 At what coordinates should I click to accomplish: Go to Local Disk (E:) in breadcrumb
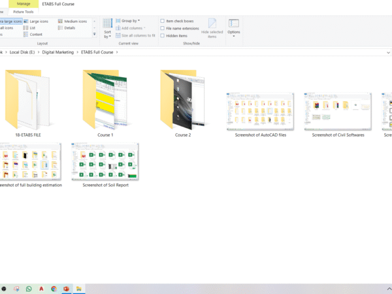tap(22, 52)
